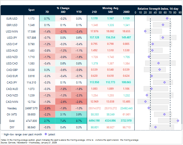Click the CAD/MXN -2.9% YTD cell
The image size is (183, 145).
pyautogui.click(x=78, y=102)
